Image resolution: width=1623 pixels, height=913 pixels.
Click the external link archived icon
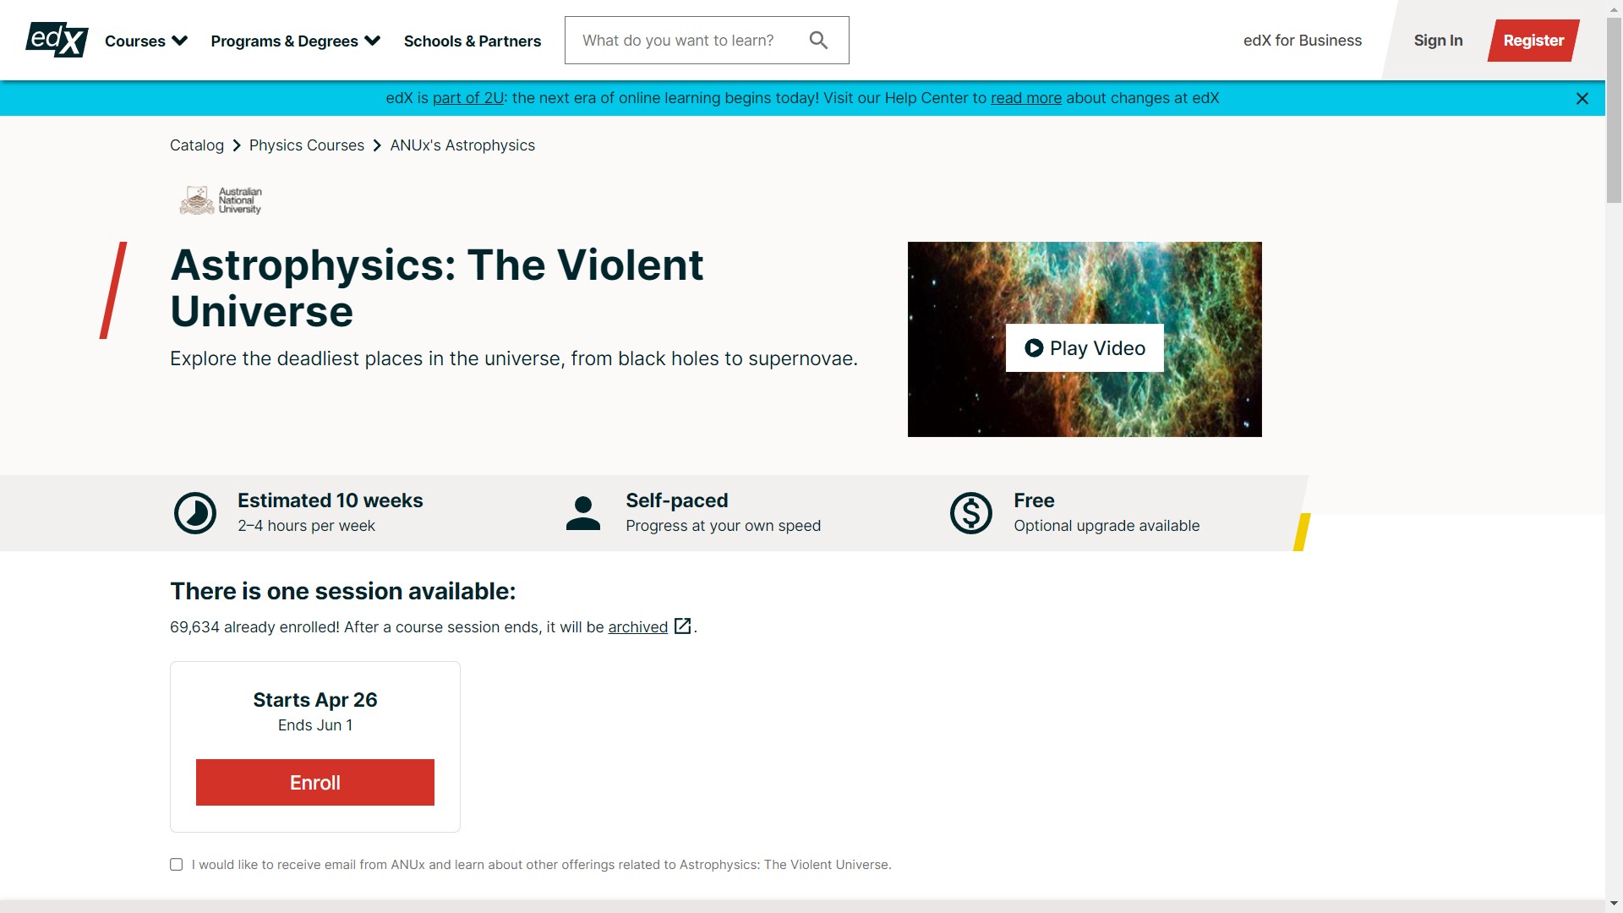pos(682,626)
